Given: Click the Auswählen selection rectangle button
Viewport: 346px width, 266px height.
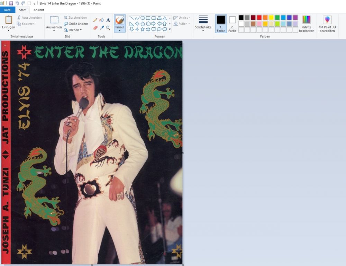Looking at the screenshot, I should point(54,22).
